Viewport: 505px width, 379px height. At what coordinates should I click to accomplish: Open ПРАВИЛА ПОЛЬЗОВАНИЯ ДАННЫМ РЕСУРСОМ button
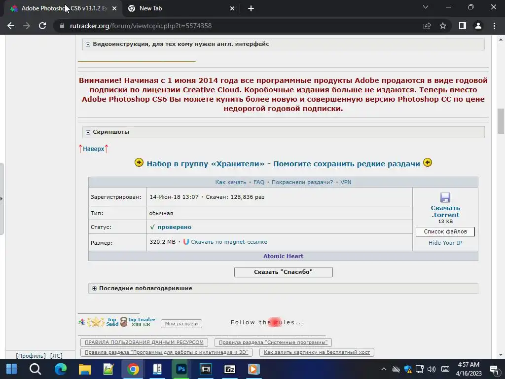tap(144, 342)
